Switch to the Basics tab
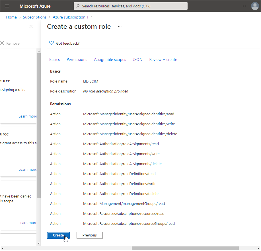This screenshot has width=261, height=251. click(x=55, y=59)
